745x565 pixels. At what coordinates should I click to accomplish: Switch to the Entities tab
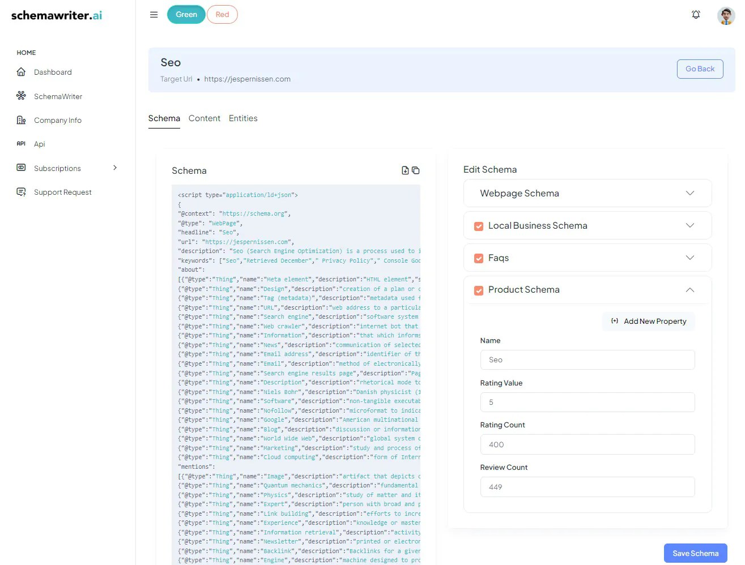point(243,118)
